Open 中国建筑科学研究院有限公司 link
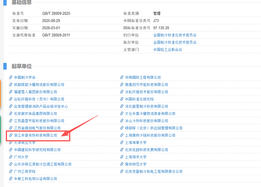This screenshot has width=261, height=187. pos(37,150)
